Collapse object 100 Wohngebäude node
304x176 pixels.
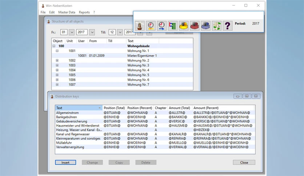(54, 46)
